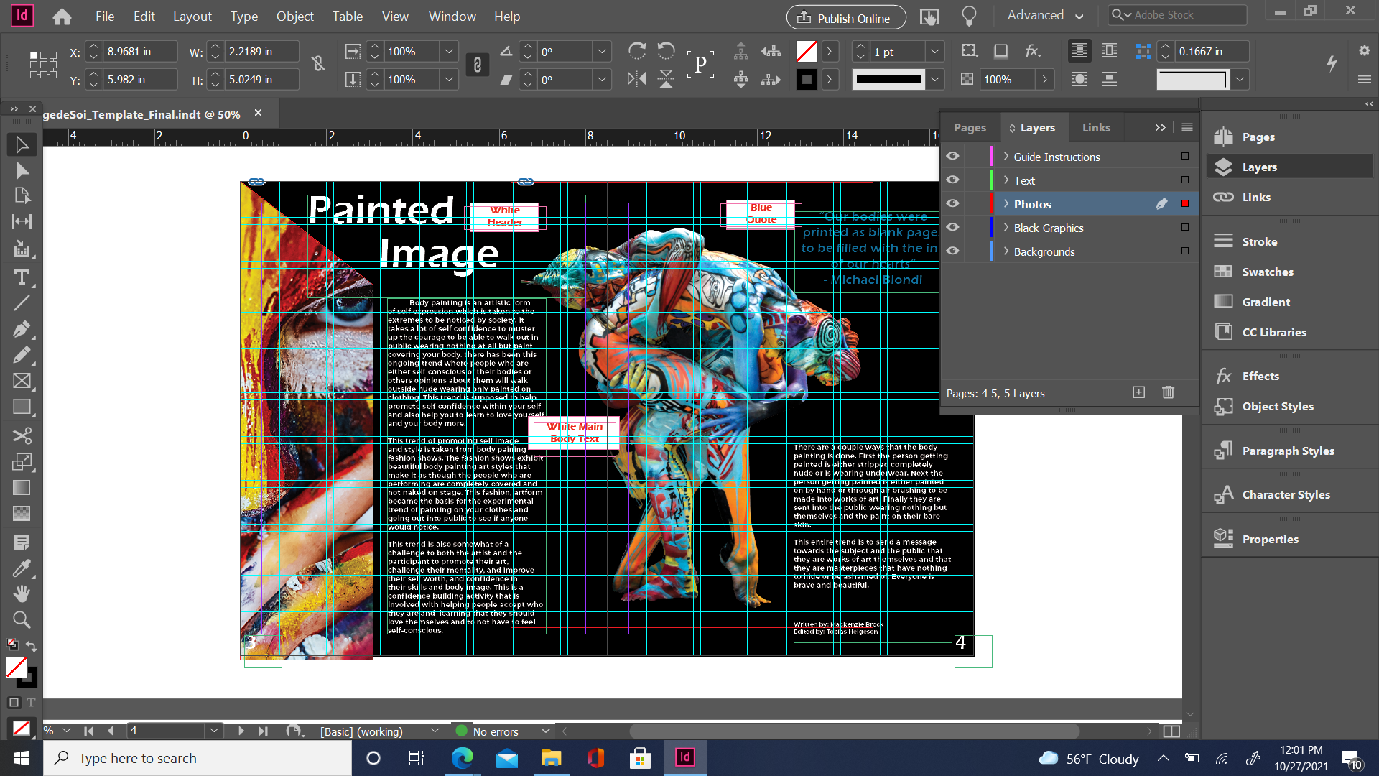
Task: Select the Zoom tool in toolbar
Action: coord(22,619)
